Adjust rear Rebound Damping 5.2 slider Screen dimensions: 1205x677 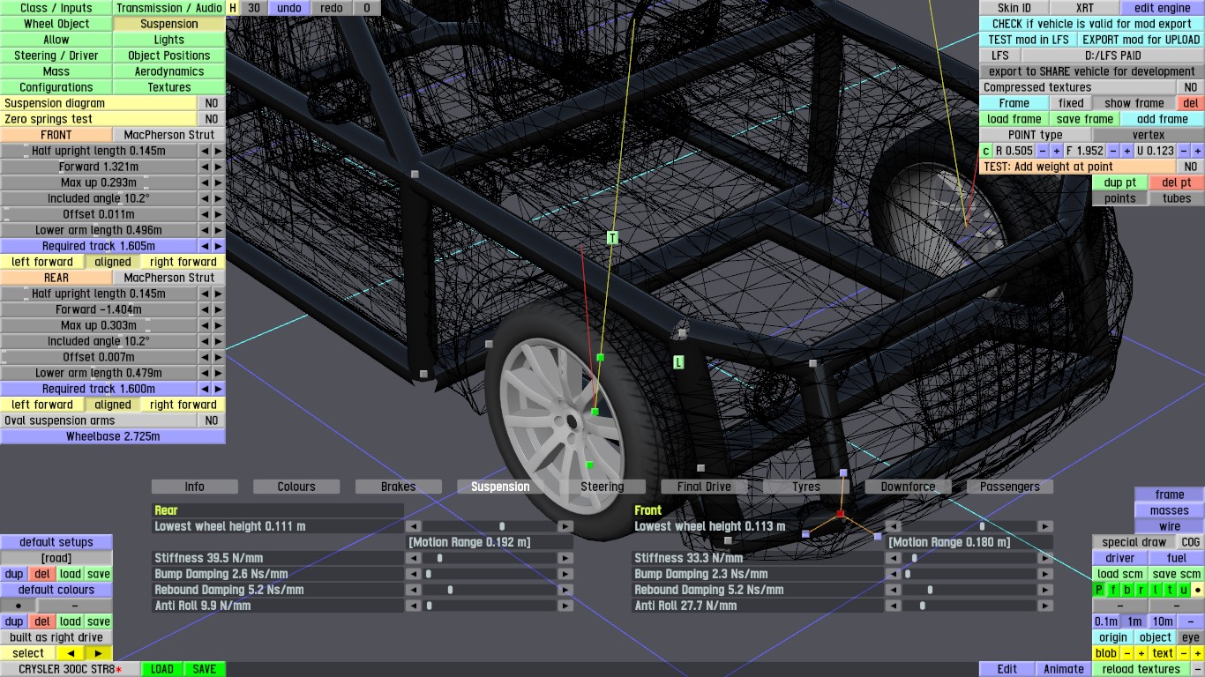point(489,590)
